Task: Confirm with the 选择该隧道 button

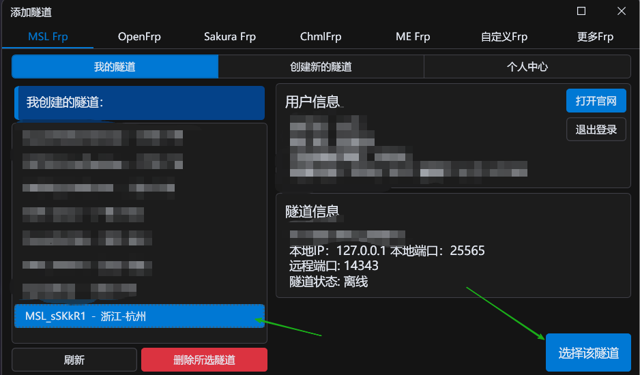Action: (588, 352)
